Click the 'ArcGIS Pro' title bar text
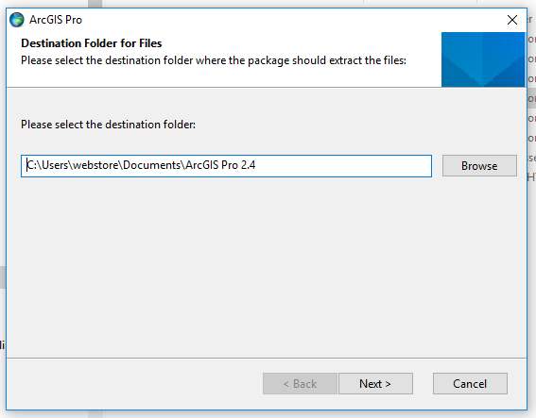 (x=56, y=20)
